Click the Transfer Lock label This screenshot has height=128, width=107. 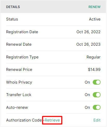pyautogui.click(x=19, y=95)
